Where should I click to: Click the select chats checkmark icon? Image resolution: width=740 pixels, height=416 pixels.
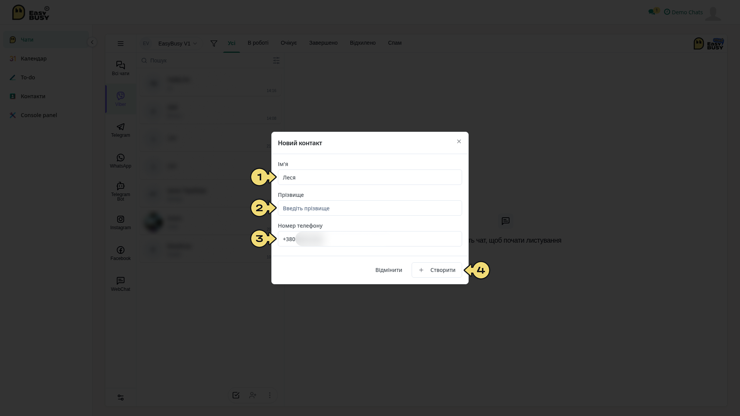coord(236,395)
